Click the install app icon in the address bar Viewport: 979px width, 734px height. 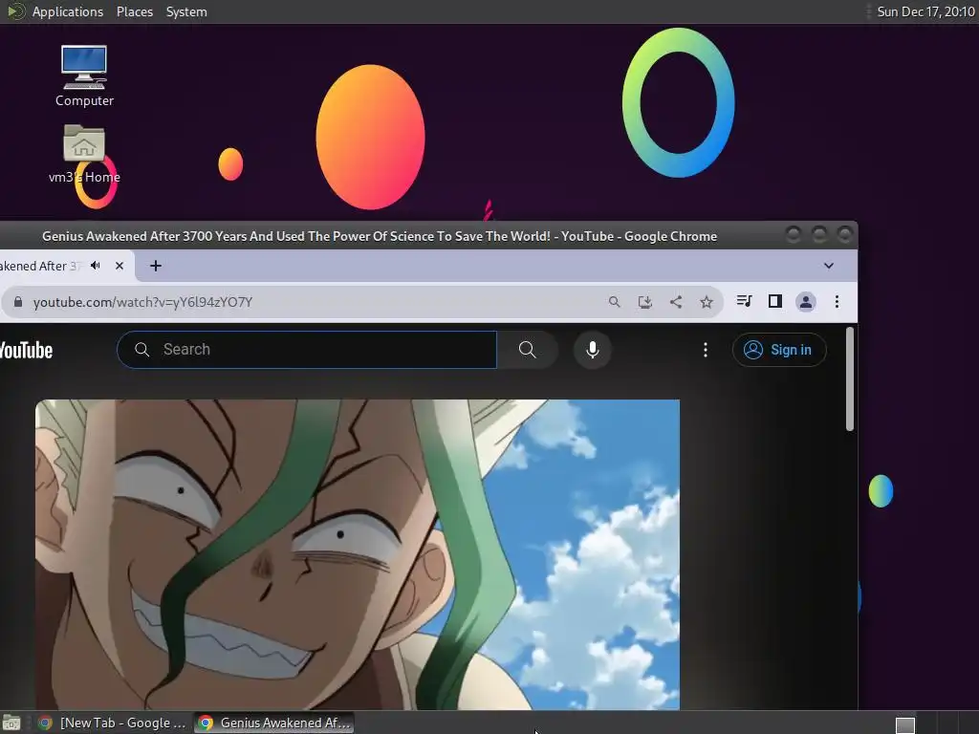(x=645, y=302)
